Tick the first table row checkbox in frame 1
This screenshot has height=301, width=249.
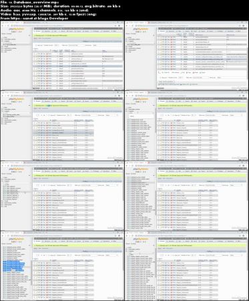(x=35, y=54)
